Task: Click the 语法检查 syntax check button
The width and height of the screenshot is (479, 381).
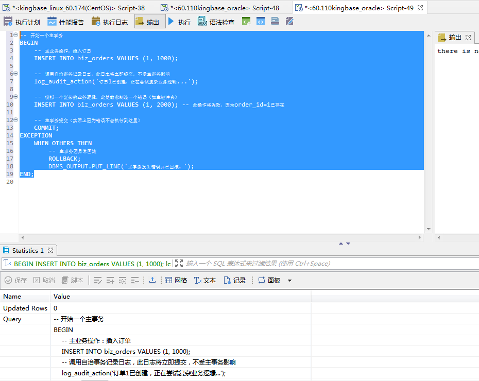Action: tap(216, 22)
